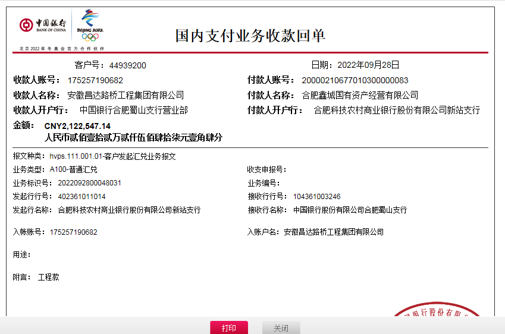Image resolution: width=505 pixels, height=334 pixels.
Task: Select the amount CNY2,122,547.14
Action: [x=77, y=126]
